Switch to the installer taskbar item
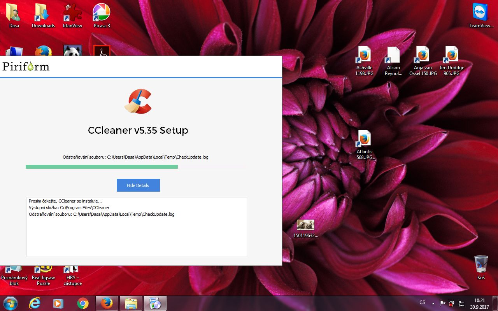 coord(155,303)
